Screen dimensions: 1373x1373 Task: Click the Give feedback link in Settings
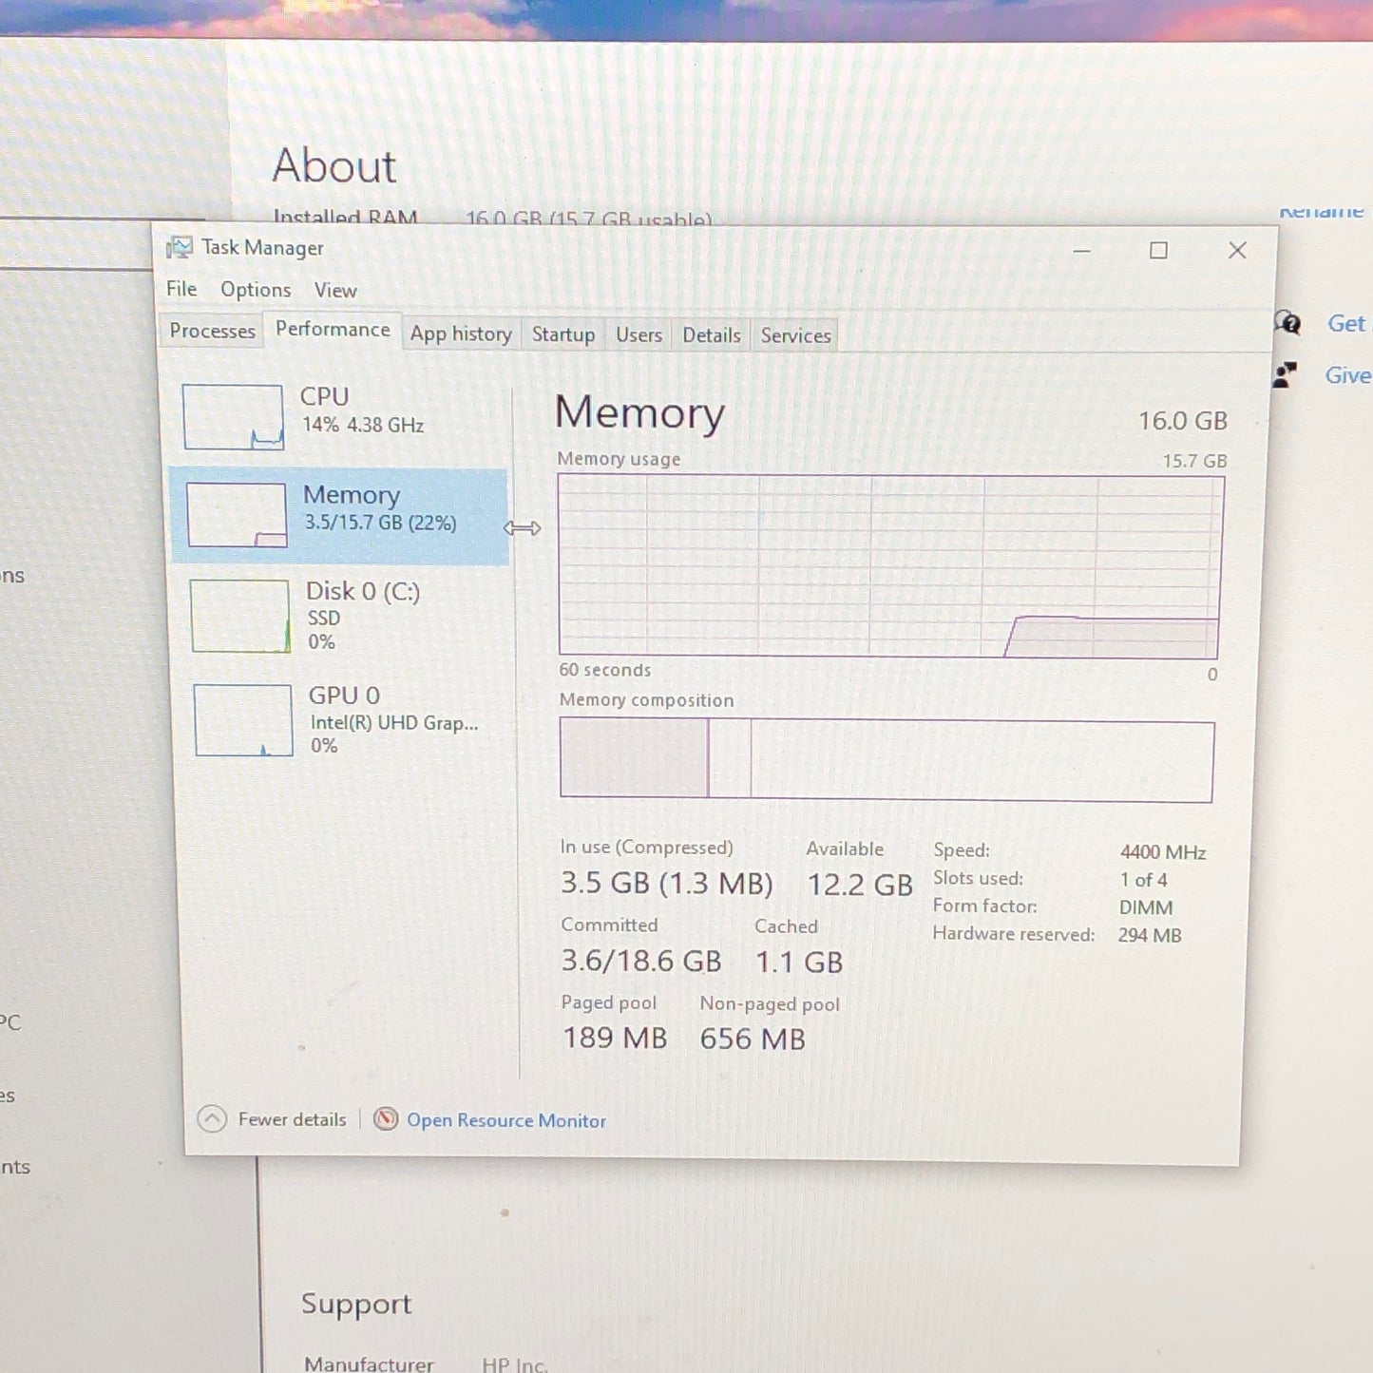pos(1348,375)
